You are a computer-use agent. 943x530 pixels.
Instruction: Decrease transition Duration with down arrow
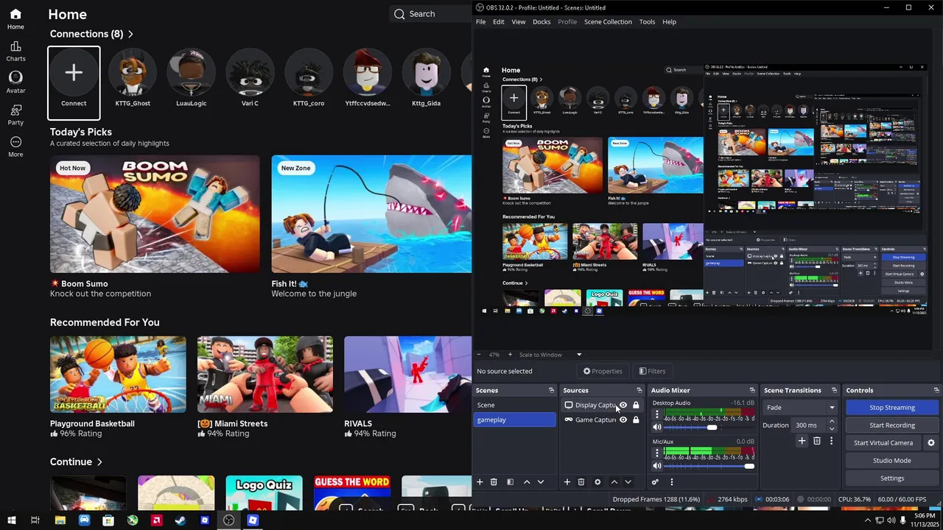point(832,428)
